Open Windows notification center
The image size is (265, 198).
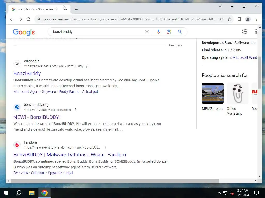click(256, 193)
